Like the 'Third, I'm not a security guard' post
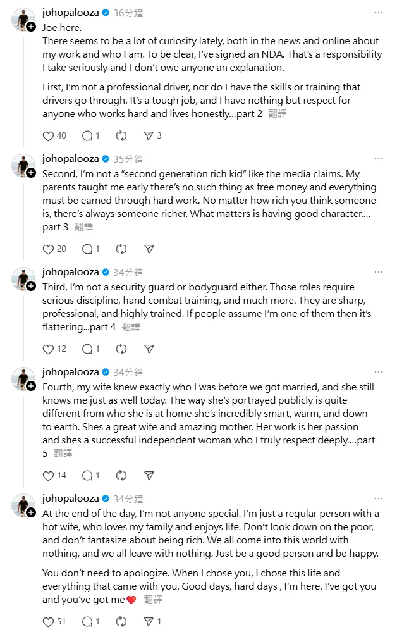The image size is (397, 632). pos(48,349)
